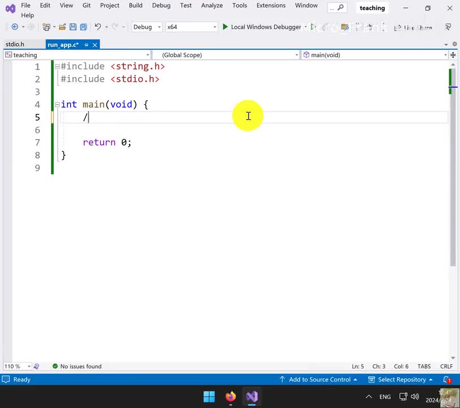Open notifications bell in status bar
Viewport: 460px width, 408px height.
(x=447, y=380)
